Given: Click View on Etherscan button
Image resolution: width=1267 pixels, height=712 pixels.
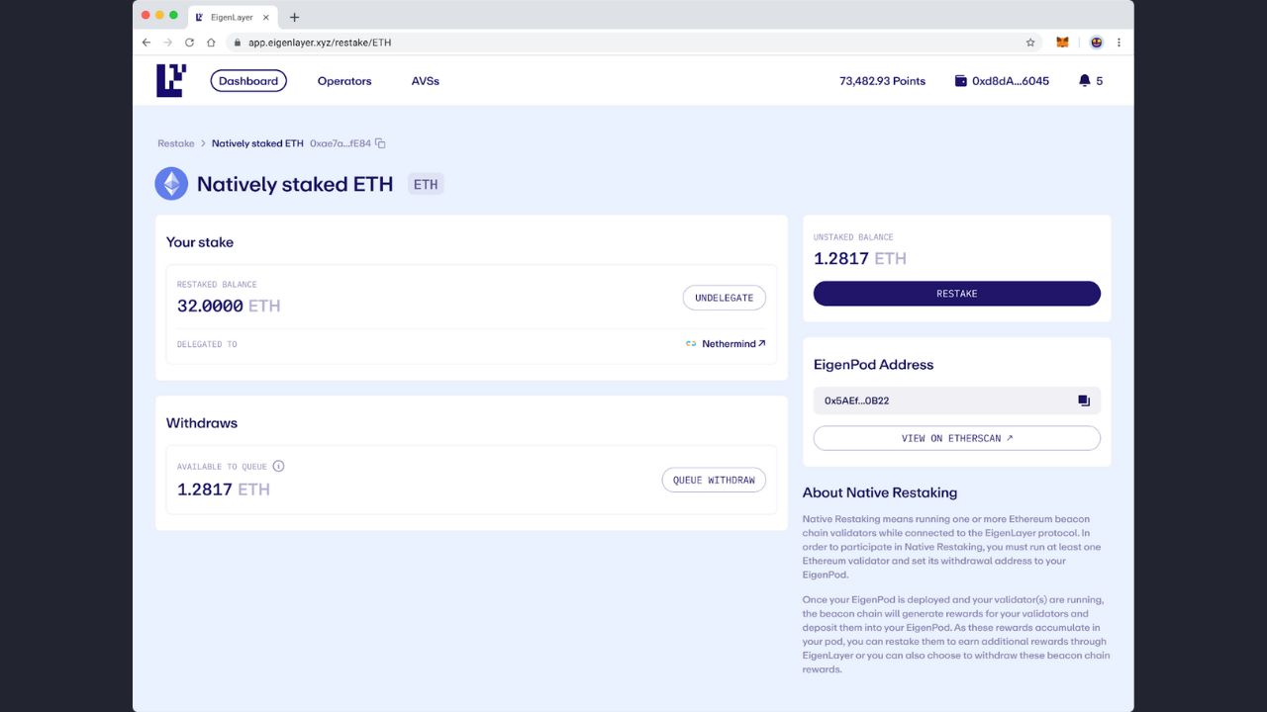Looking at the screenshot, I should tap(956, 438).
